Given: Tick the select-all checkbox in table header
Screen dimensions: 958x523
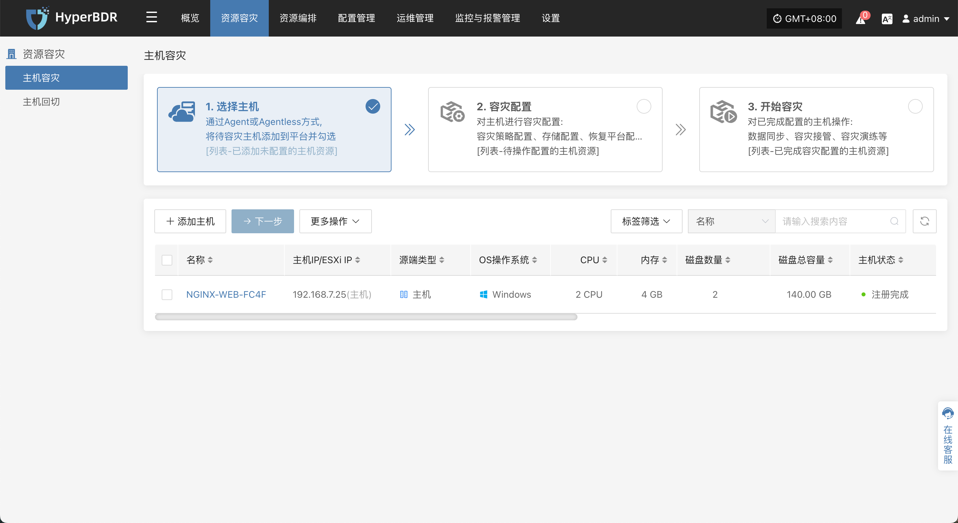Looking at the screenshot, I should click(167, 260).
